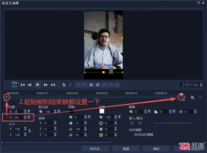The height and width of the screenshot is (153, 207).
Task: Click the 保存至... button
Action: pyautogui.click(x=95, y=149)
